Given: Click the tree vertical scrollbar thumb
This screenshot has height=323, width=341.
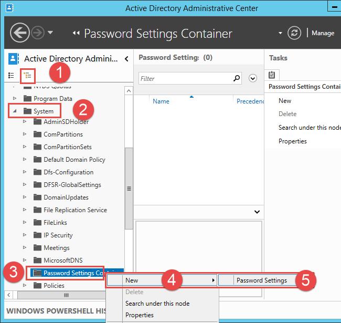Looking at the screenshot, I should click(129, 189).
